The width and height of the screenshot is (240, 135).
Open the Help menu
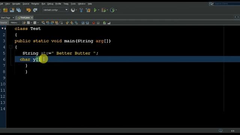[x=90, y=4]
